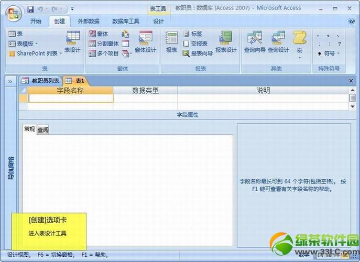The height and width of the screenshot is (262, 360).
Task: Select the 创建 ribbon tab
Action: pyautogui.click(x=59, y=21)
